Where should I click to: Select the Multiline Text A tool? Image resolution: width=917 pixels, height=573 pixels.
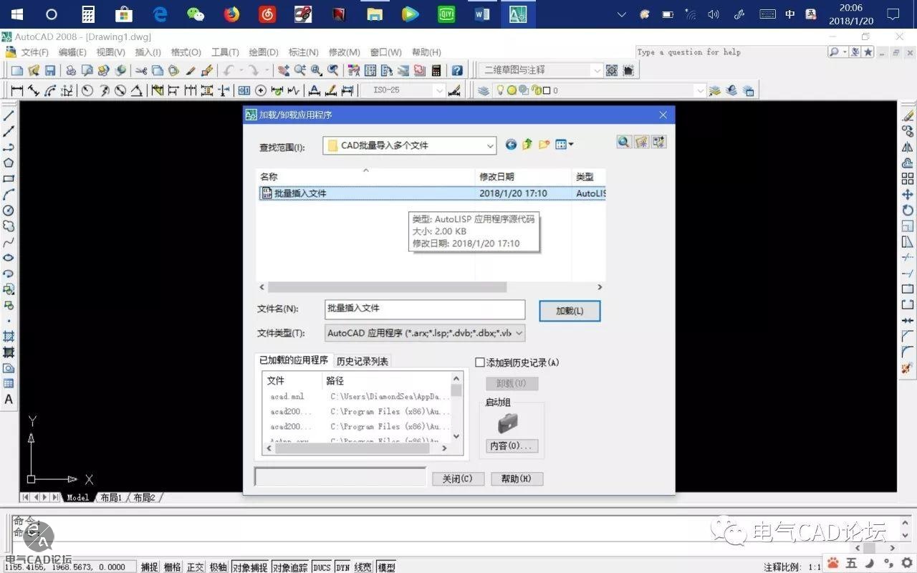click(9, 400)
